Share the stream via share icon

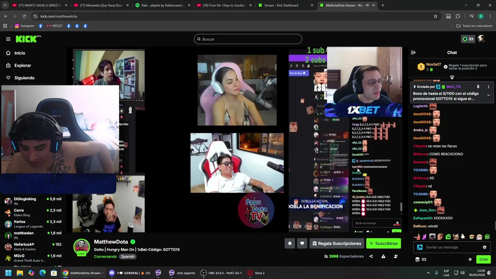pyautogui.click(x=371, y=256)
